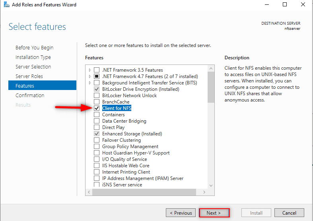313x221 pixels.
Task: Tick the Failover Clustering checkbox
Action: point(97,140)
